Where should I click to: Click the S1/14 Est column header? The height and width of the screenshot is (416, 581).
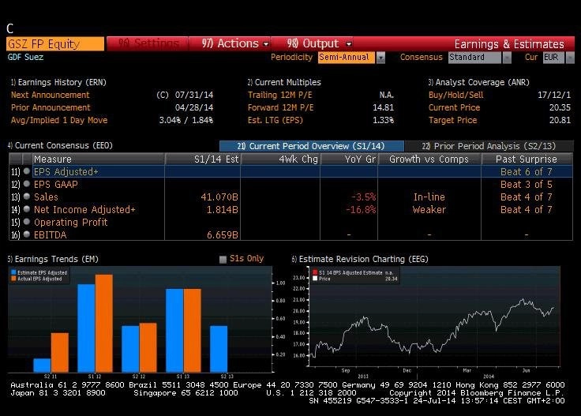pyautogui.click(x=203, y=159)
